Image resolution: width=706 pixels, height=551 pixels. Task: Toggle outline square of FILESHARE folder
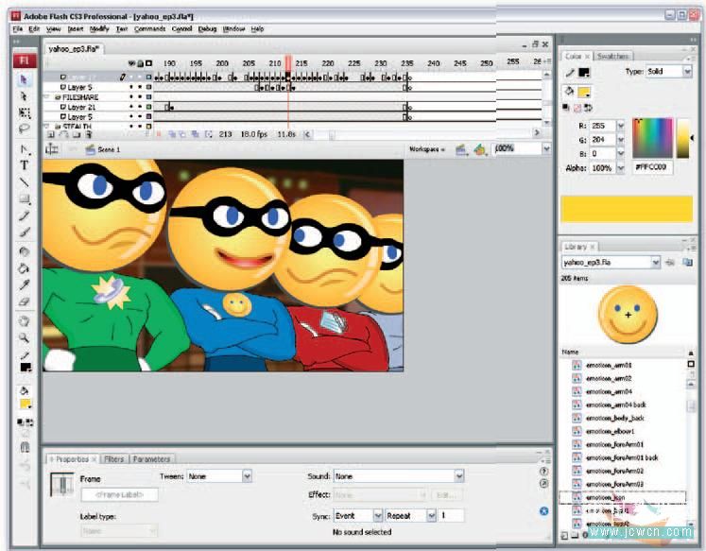[148, 97]
